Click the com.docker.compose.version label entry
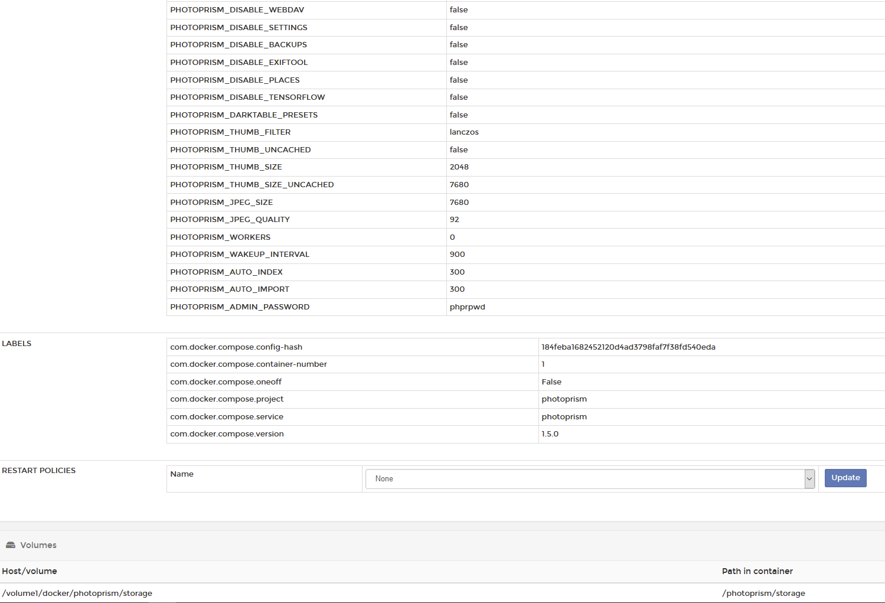This screenshot has height=603, width=885. click(227, 433)
